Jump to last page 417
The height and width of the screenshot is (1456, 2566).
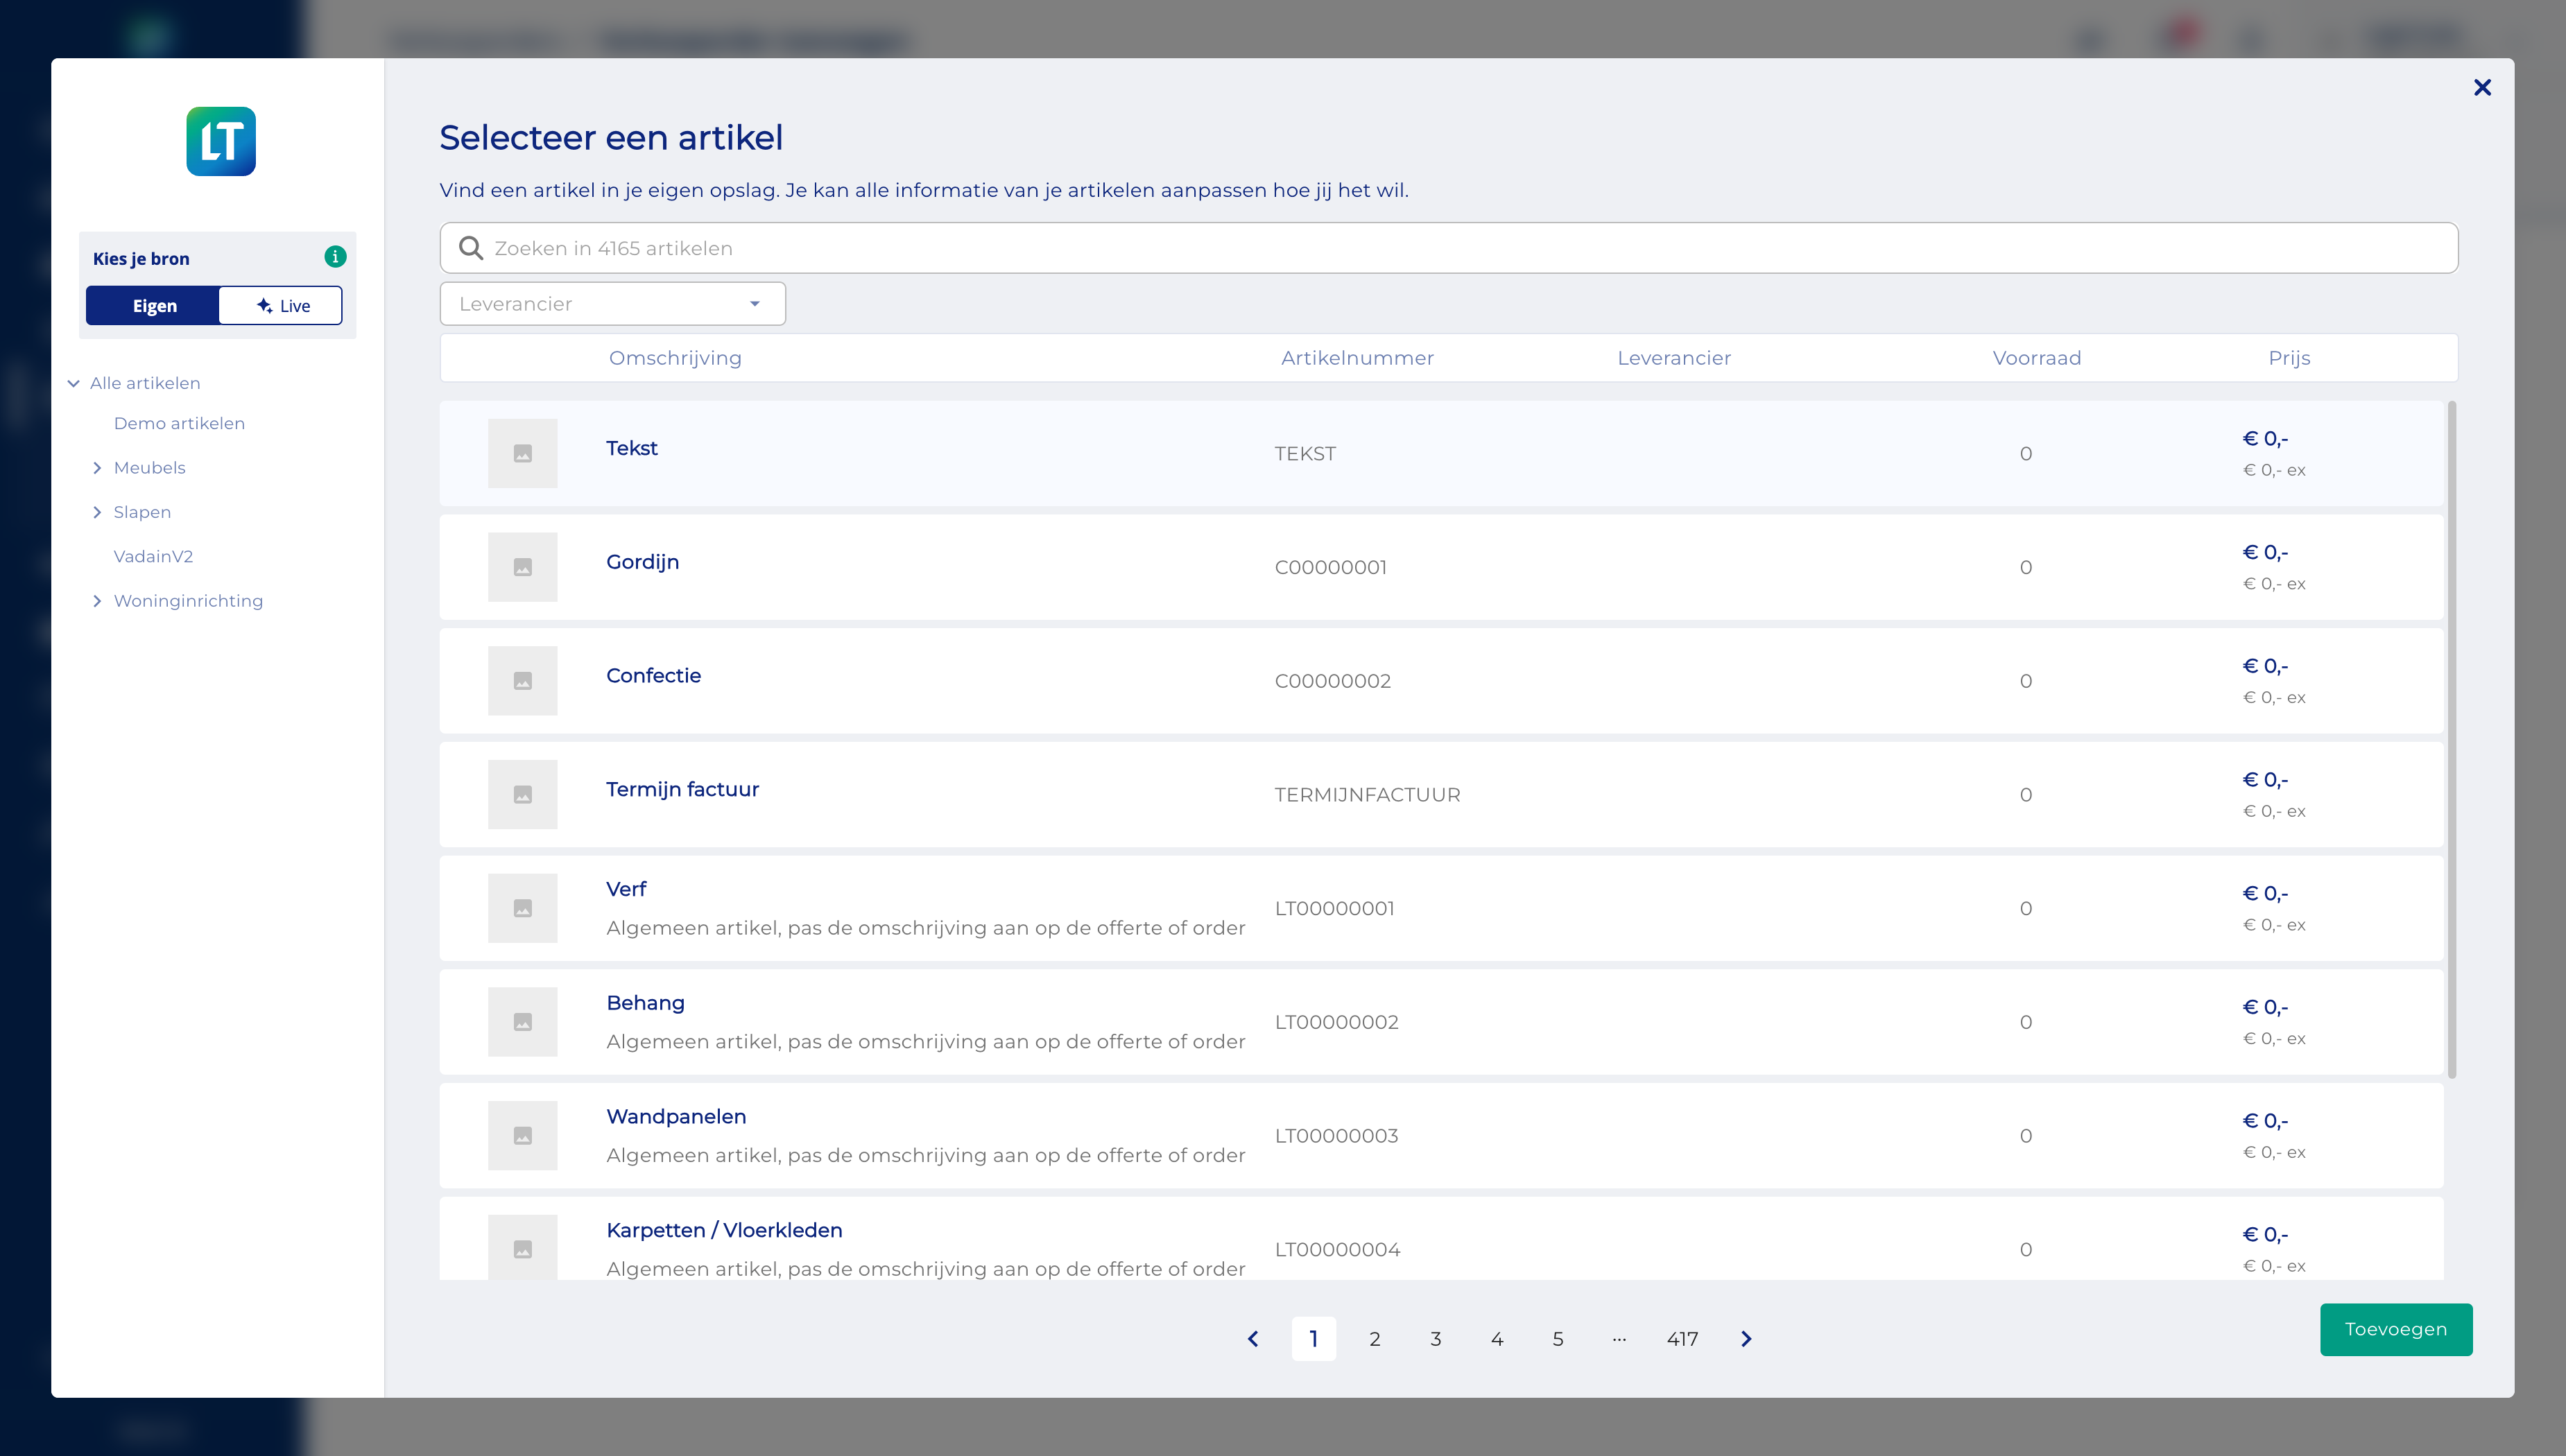pyautogui.click(x=1682, y=1339)
